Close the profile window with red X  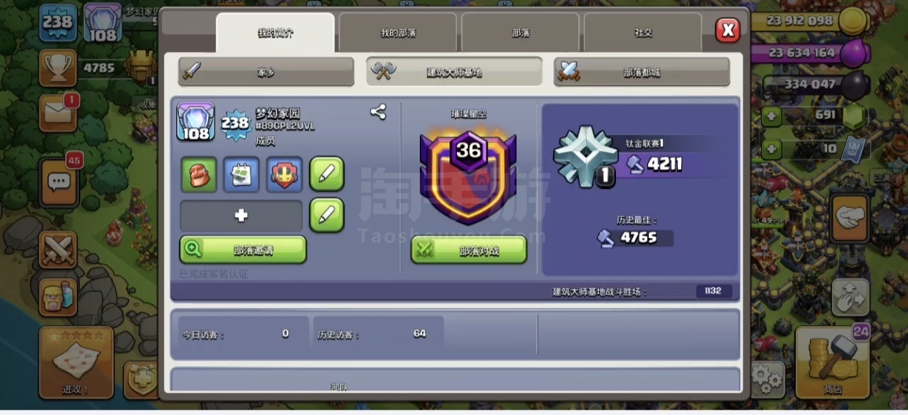(x=727, y=30)
